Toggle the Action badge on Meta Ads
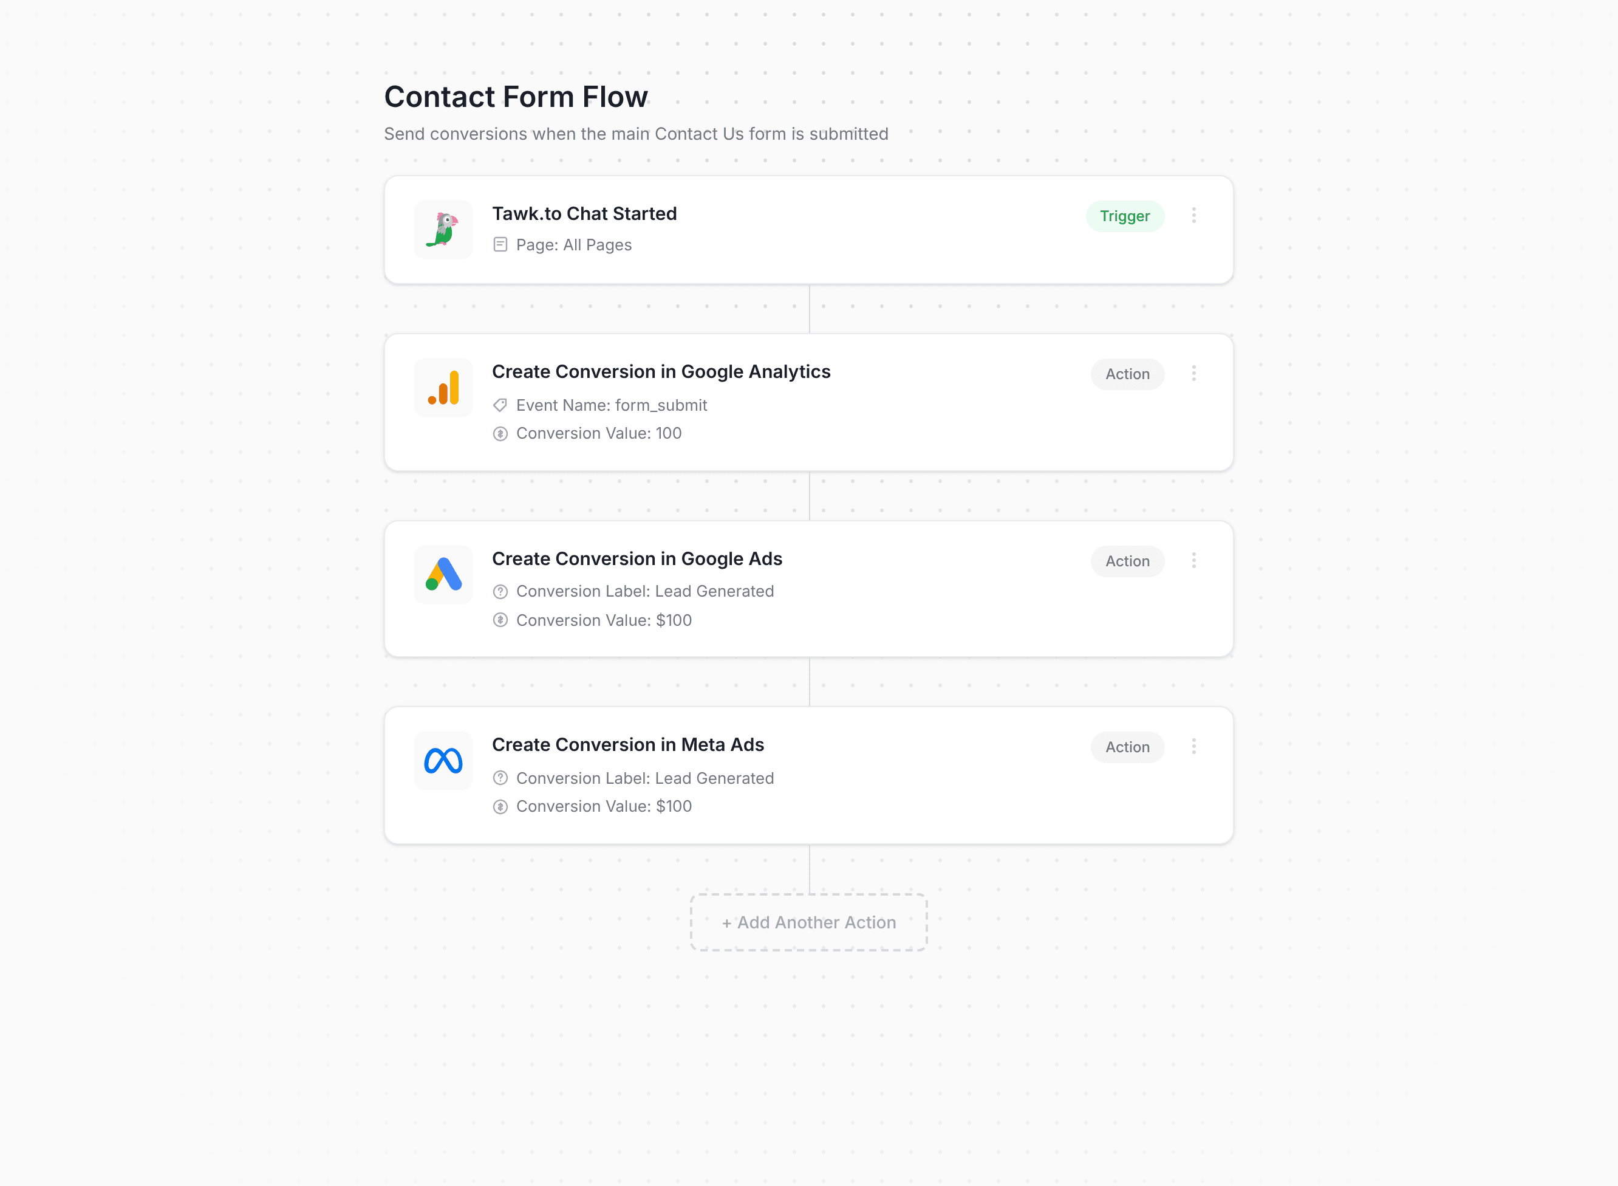 1127,747
